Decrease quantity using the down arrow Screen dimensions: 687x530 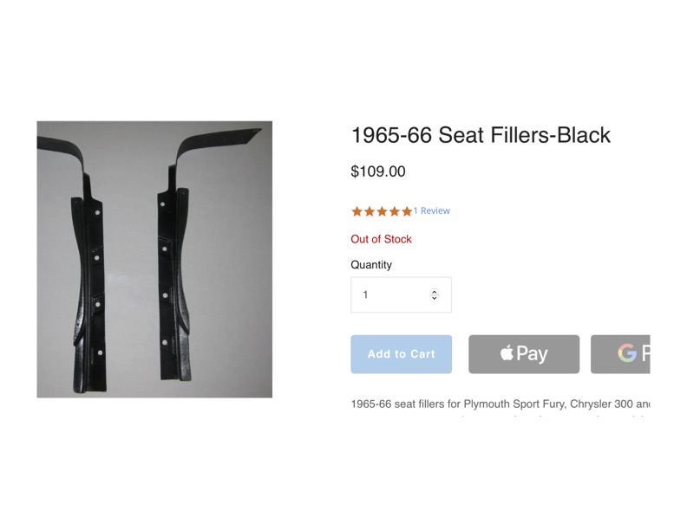pos(435,298)
